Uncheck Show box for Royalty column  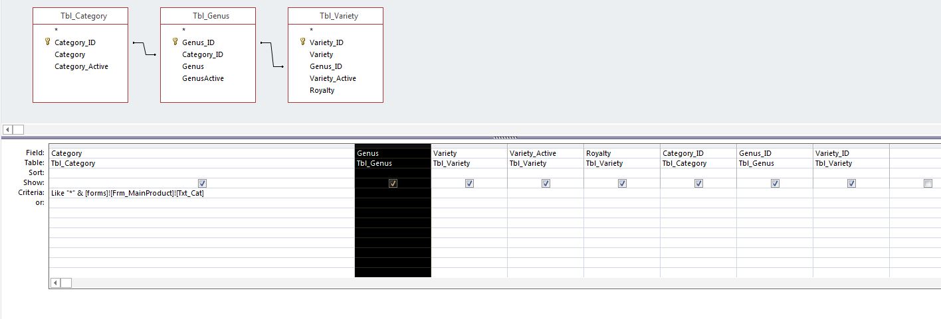click(x=622, y=183)
